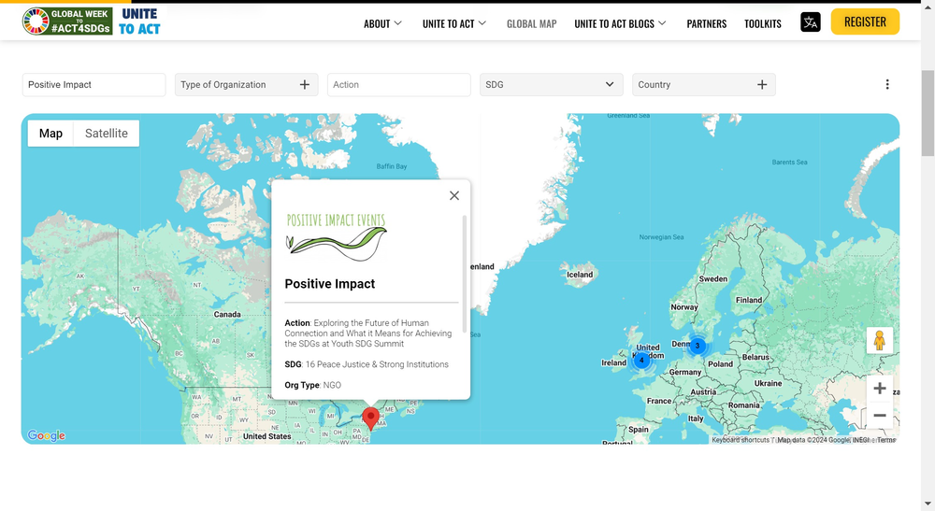Screen dimensions: 935x511
Task: Click the 'Org Type: NGO' line
Action: [313, 385]
